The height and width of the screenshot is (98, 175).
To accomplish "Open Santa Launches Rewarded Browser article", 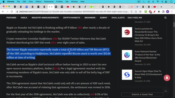I will tap(148, 35).
